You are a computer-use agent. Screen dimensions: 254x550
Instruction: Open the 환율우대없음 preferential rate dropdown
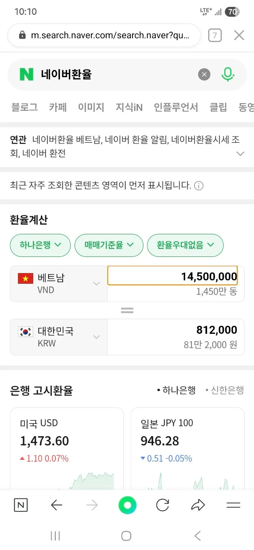pyautogui.click(x=185, y=245)
